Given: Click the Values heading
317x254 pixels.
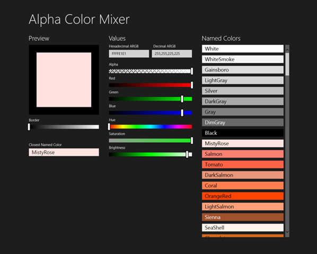Looking at the screenshot, I should 117,38.
